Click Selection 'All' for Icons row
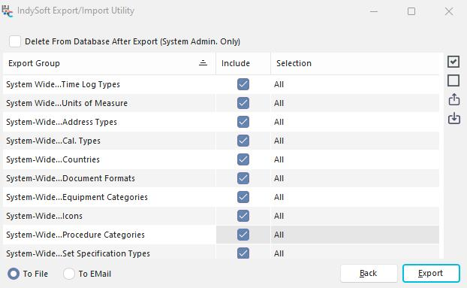Viewport: 467px width, 288px height. point(355,216)
